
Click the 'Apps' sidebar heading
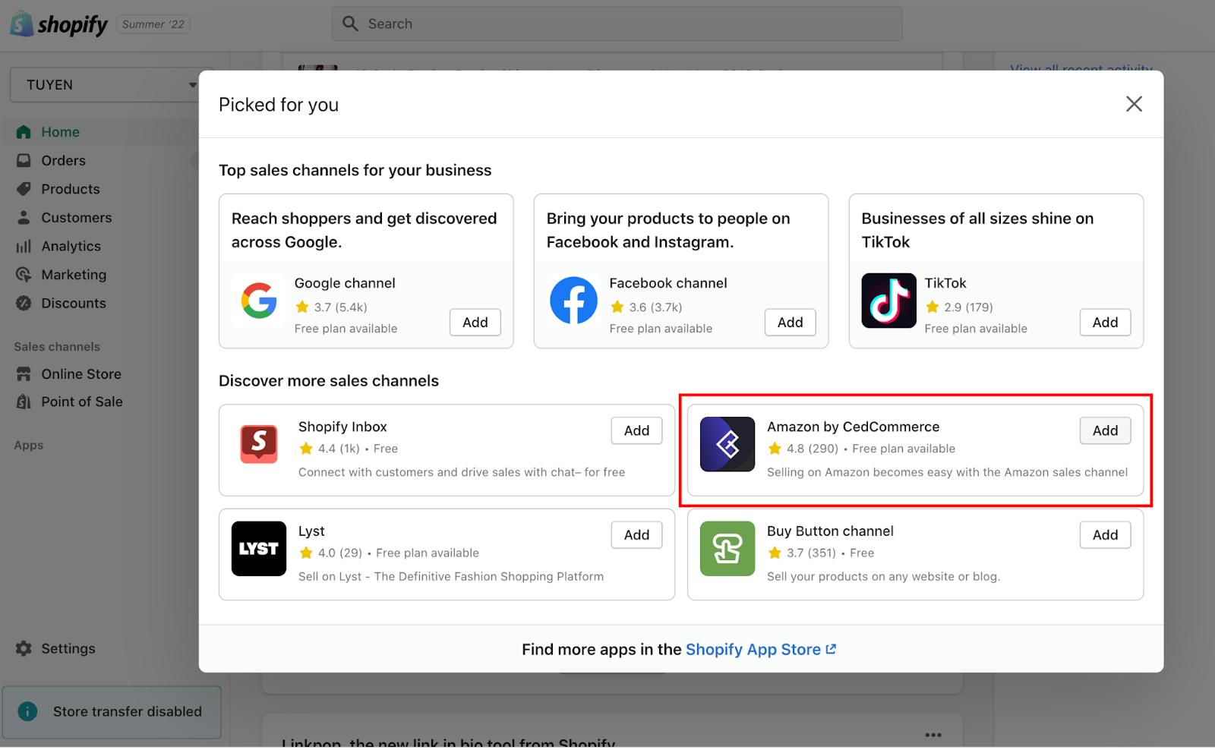coord(29,446)
